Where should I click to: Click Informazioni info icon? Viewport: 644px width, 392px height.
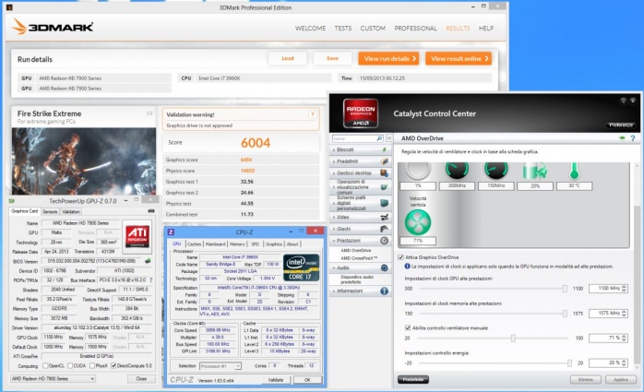384,291
